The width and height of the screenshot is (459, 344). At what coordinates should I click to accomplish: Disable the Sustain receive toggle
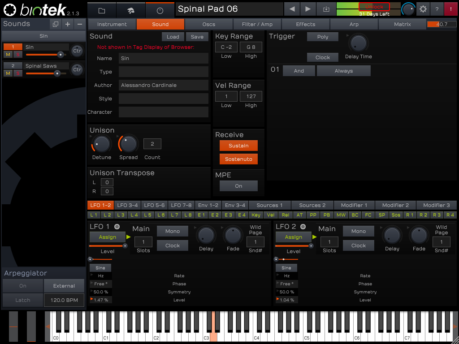point(238,146)
